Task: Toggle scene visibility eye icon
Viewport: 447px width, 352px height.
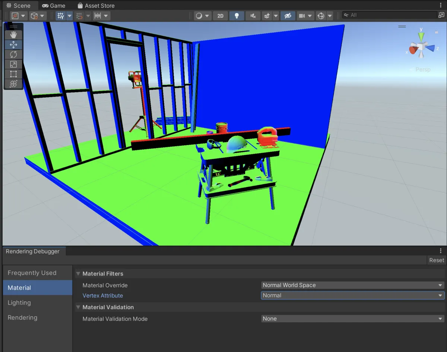Action: [287, 16]
